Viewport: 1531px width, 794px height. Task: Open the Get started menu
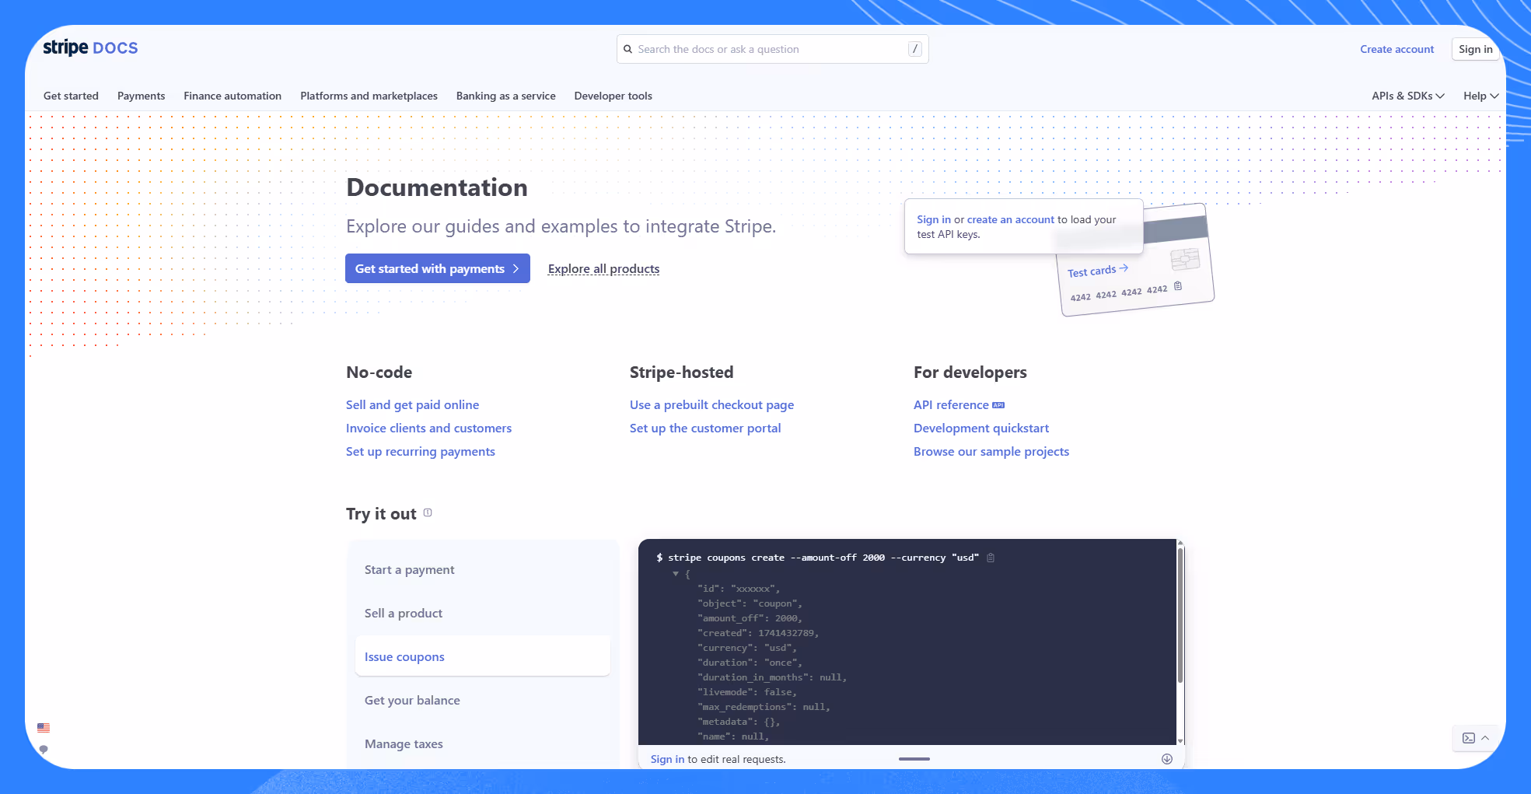(x=71, y=96)
